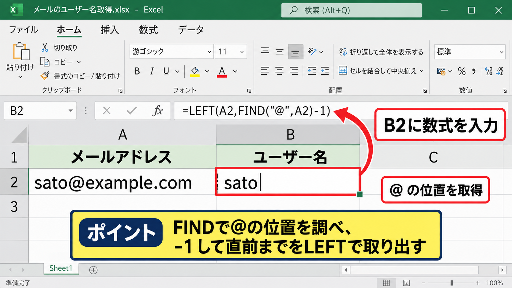Open fill color dropdown arrow

pyautogui.click(x=207, y=71)
